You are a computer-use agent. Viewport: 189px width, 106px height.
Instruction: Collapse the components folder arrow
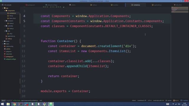(x=5, y=11)
